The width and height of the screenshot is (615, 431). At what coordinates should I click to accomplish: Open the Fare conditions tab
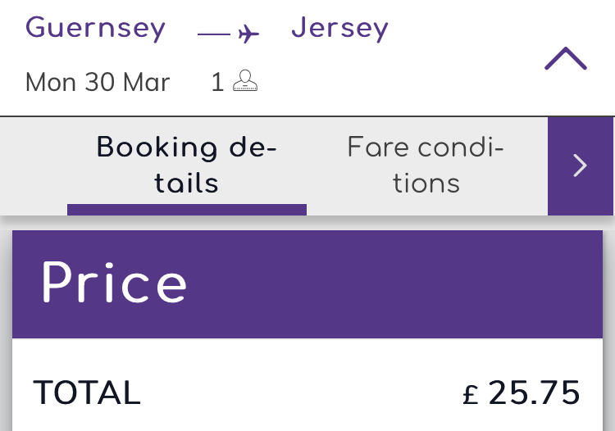pyautogui.click(x=426, y=166)
